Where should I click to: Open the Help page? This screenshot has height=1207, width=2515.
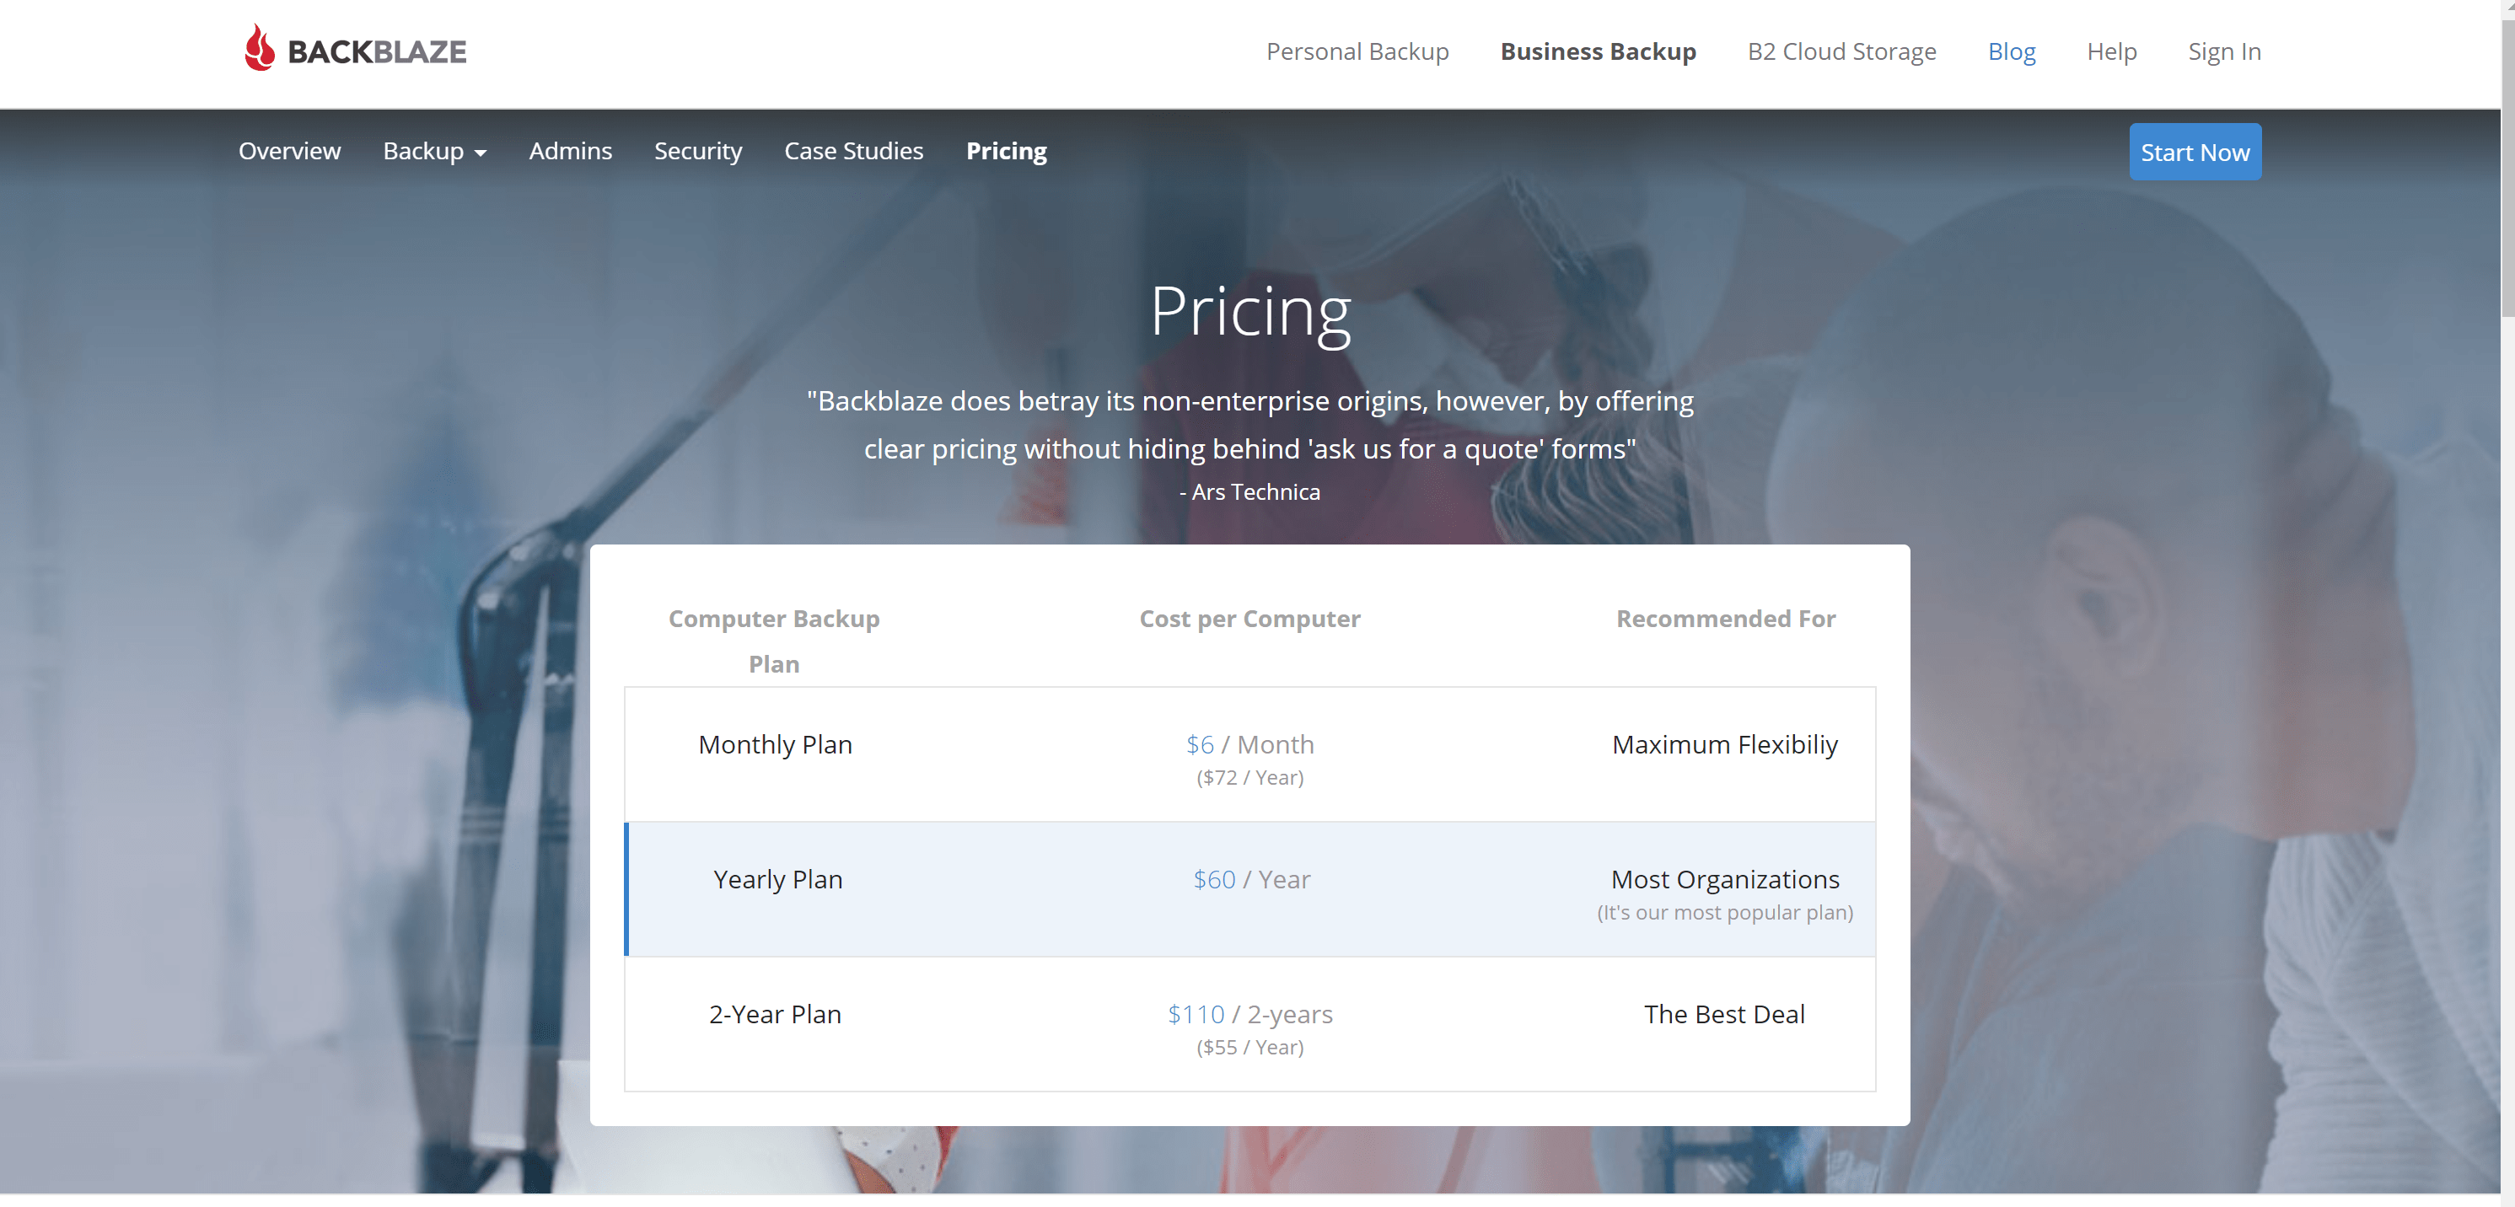(x=2111, y=51)
